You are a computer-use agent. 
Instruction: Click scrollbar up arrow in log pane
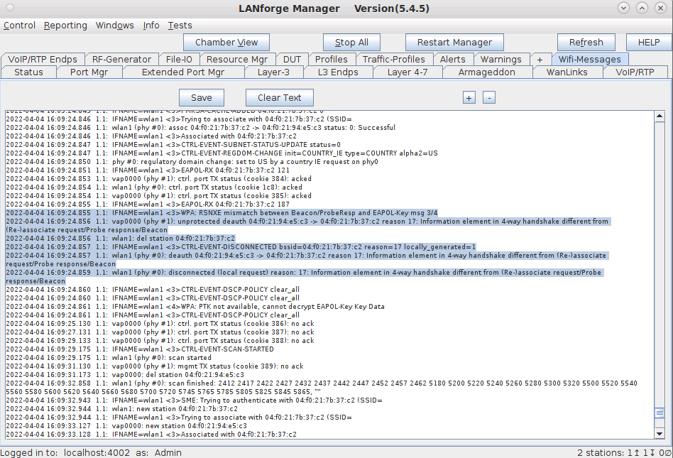coord(660,116)
